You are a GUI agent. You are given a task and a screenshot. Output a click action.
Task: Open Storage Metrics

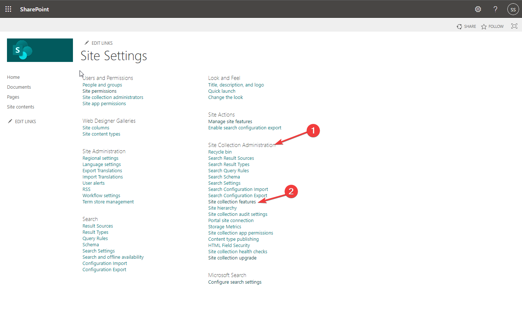[x=225, y=226]
